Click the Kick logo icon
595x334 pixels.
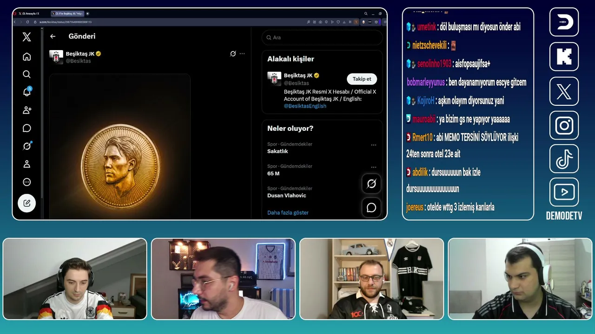pos(564,57)
